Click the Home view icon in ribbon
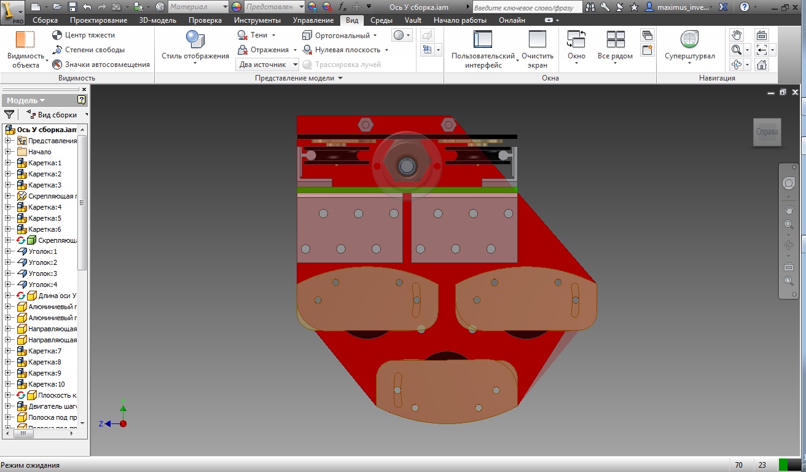The image size is (806, 472). 762,65
